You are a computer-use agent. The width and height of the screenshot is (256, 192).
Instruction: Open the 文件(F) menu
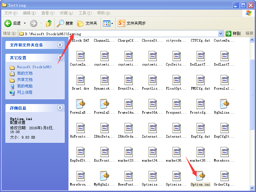pos(11,13)
